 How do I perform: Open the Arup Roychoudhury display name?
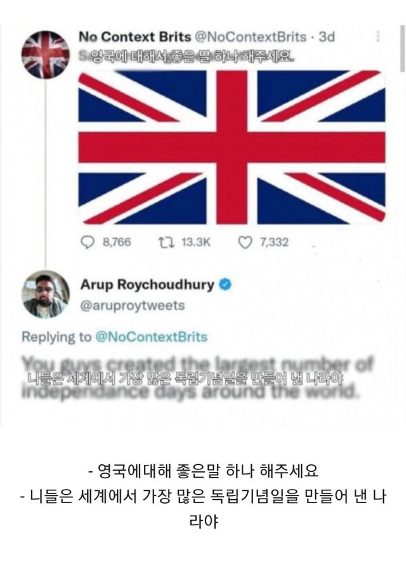pyautogui.click(x=147, y=285)
